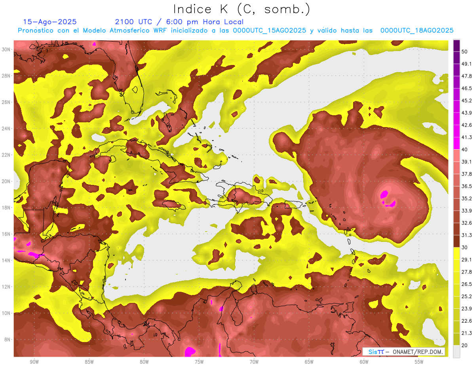Viewport: 475px width, 367px height.
Task: Click the colorbar value 46.5
Action: [x=467, y=88]
